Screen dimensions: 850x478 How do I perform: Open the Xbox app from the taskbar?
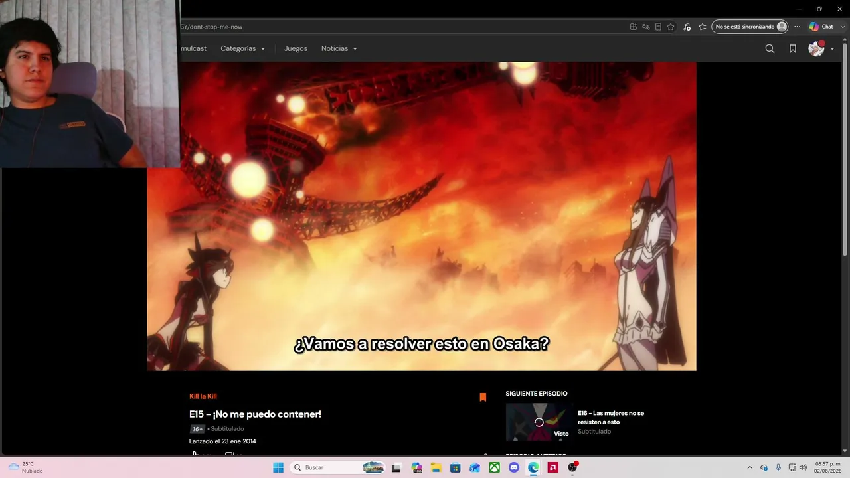(x=494, y=467)
